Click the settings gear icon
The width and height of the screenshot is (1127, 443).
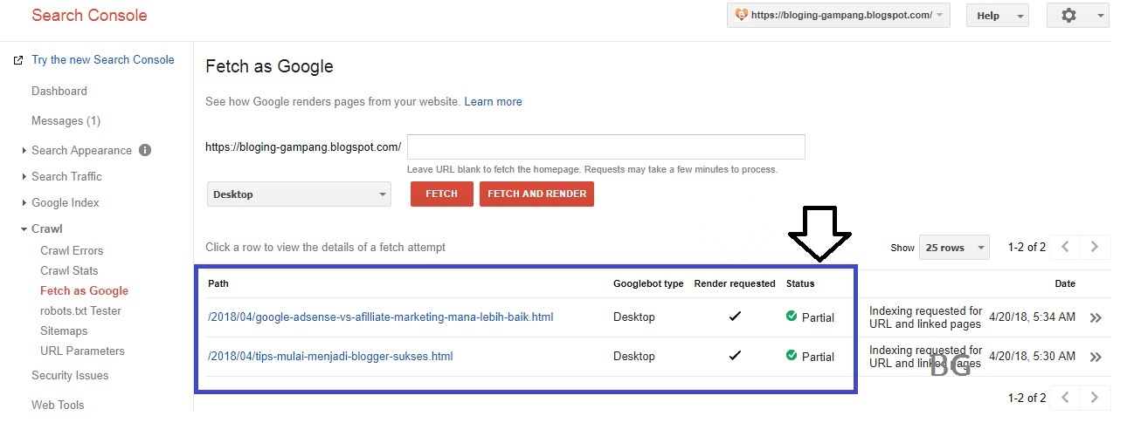pos(1068,16)
